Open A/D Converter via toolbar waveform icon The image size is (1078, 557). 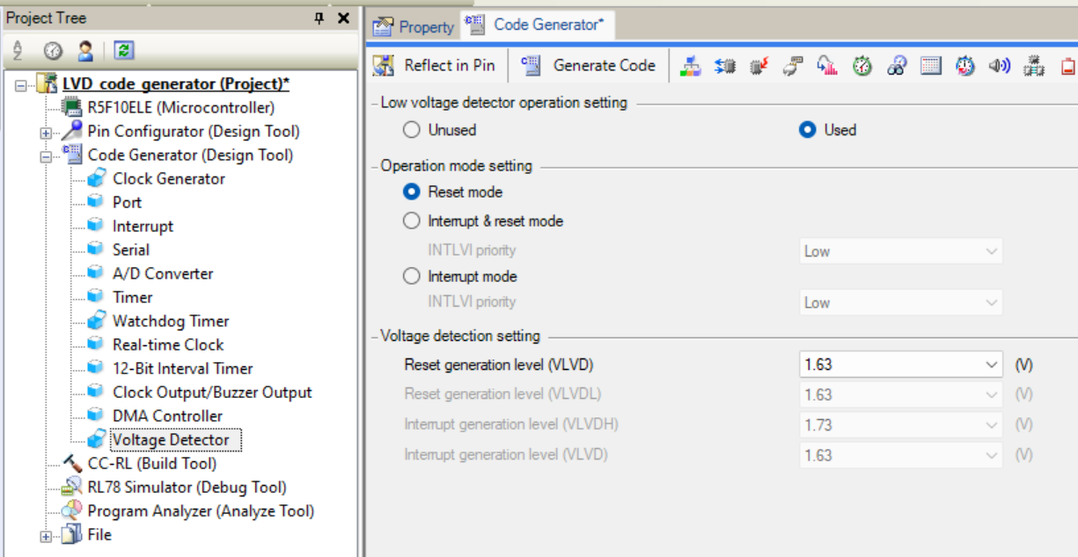[827, 66]
